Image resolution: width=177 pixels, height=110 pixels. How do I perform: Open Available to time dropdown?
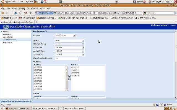(x=83, y=55)
